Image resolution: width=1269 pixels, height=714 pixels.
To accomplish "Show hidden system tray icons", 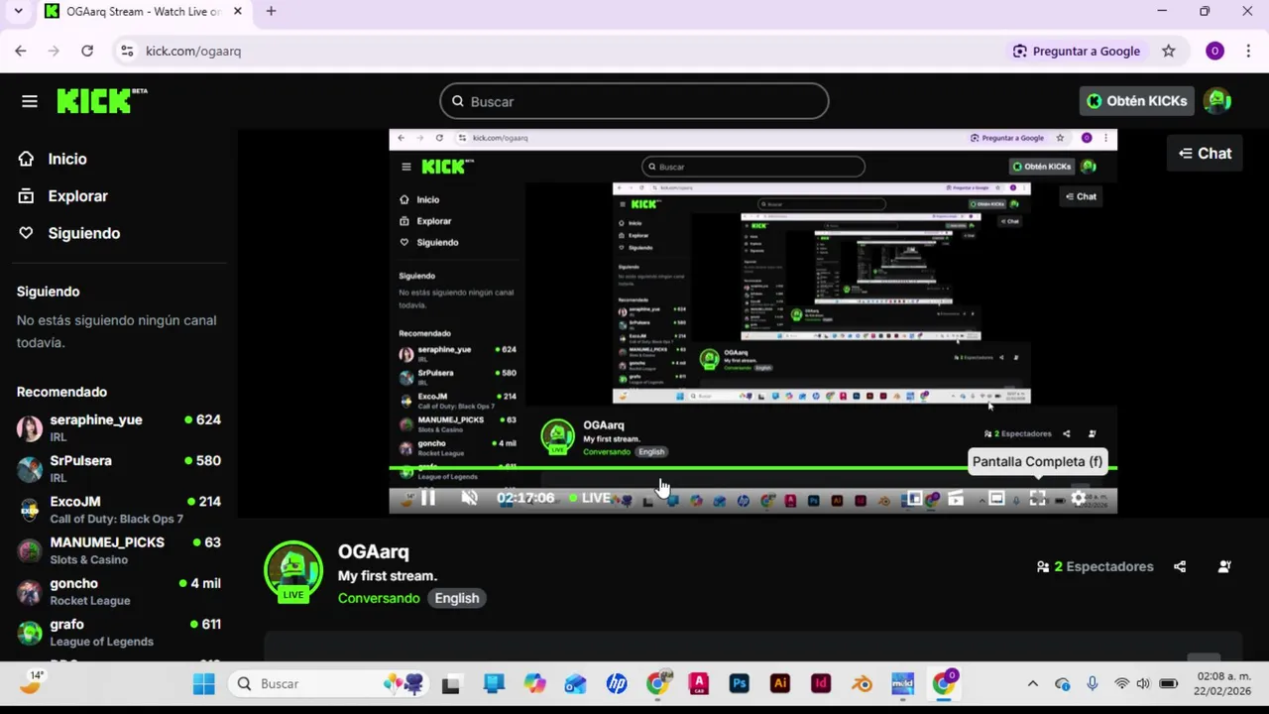I will (x=1032, y=683).
